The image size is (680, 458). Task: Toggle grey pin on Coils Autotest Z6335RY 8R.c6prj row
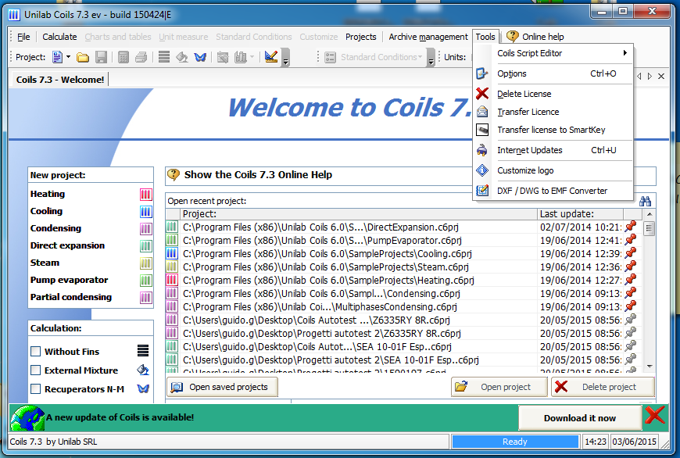631,320
